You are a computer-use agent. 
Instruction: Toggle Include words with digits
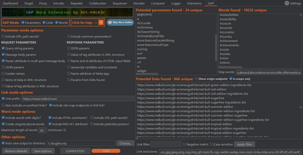[3, 118]
